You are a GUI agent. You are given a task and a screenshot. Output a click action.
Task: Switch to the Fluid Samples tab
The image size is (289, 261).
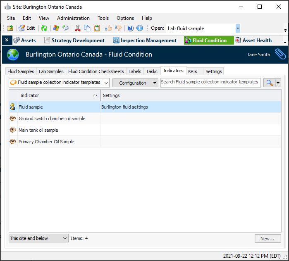(21, 71)
